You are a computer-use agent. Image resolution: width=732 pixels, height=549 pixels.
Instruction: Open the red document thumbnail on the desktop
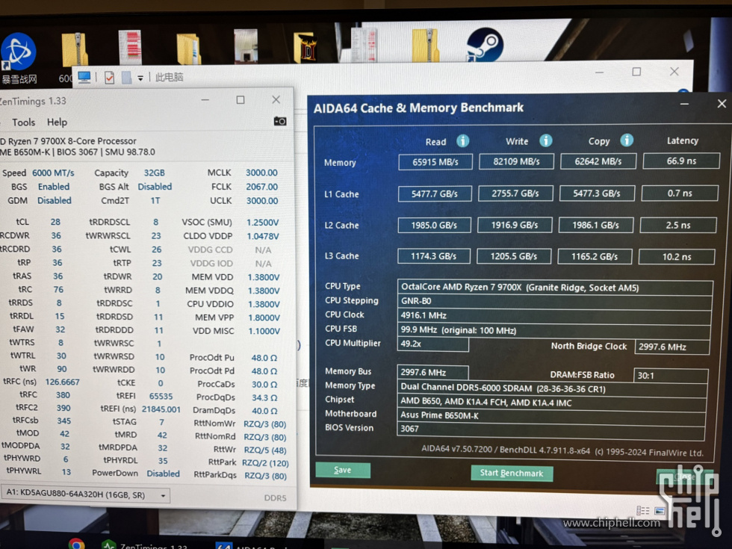[x=130, y=46]
